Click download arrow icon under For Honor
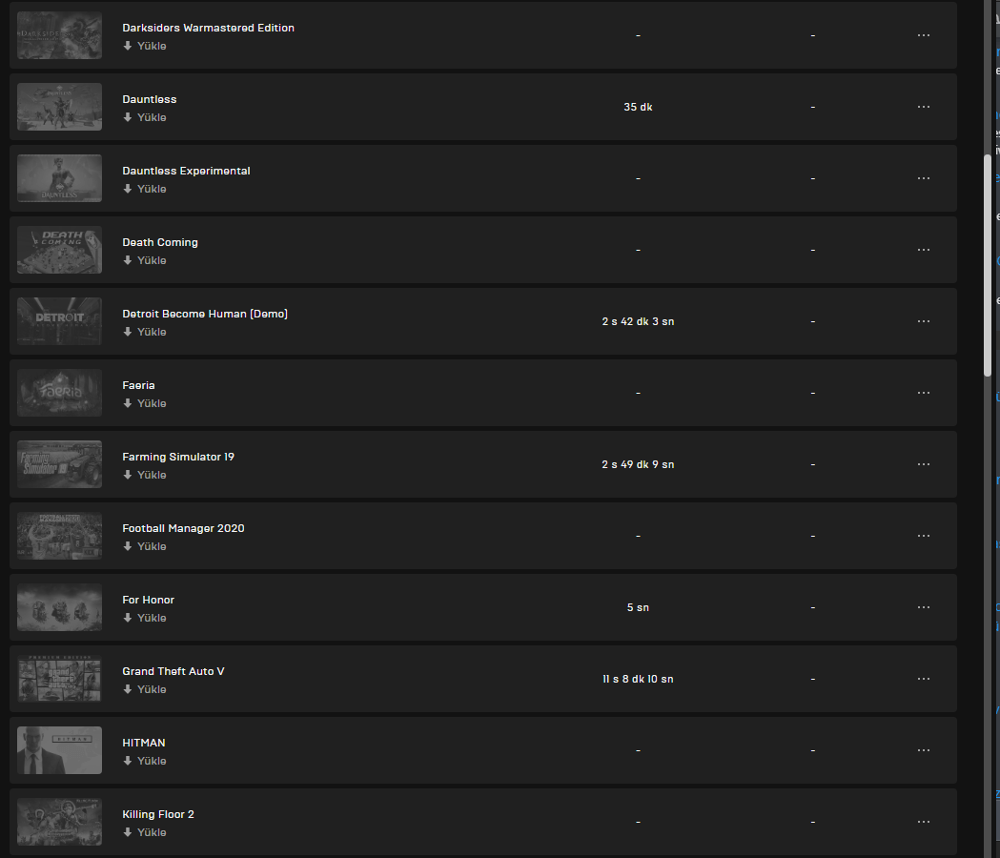Image resolution: width=1000 pixels, height=858 pixels. coord(128,618)
